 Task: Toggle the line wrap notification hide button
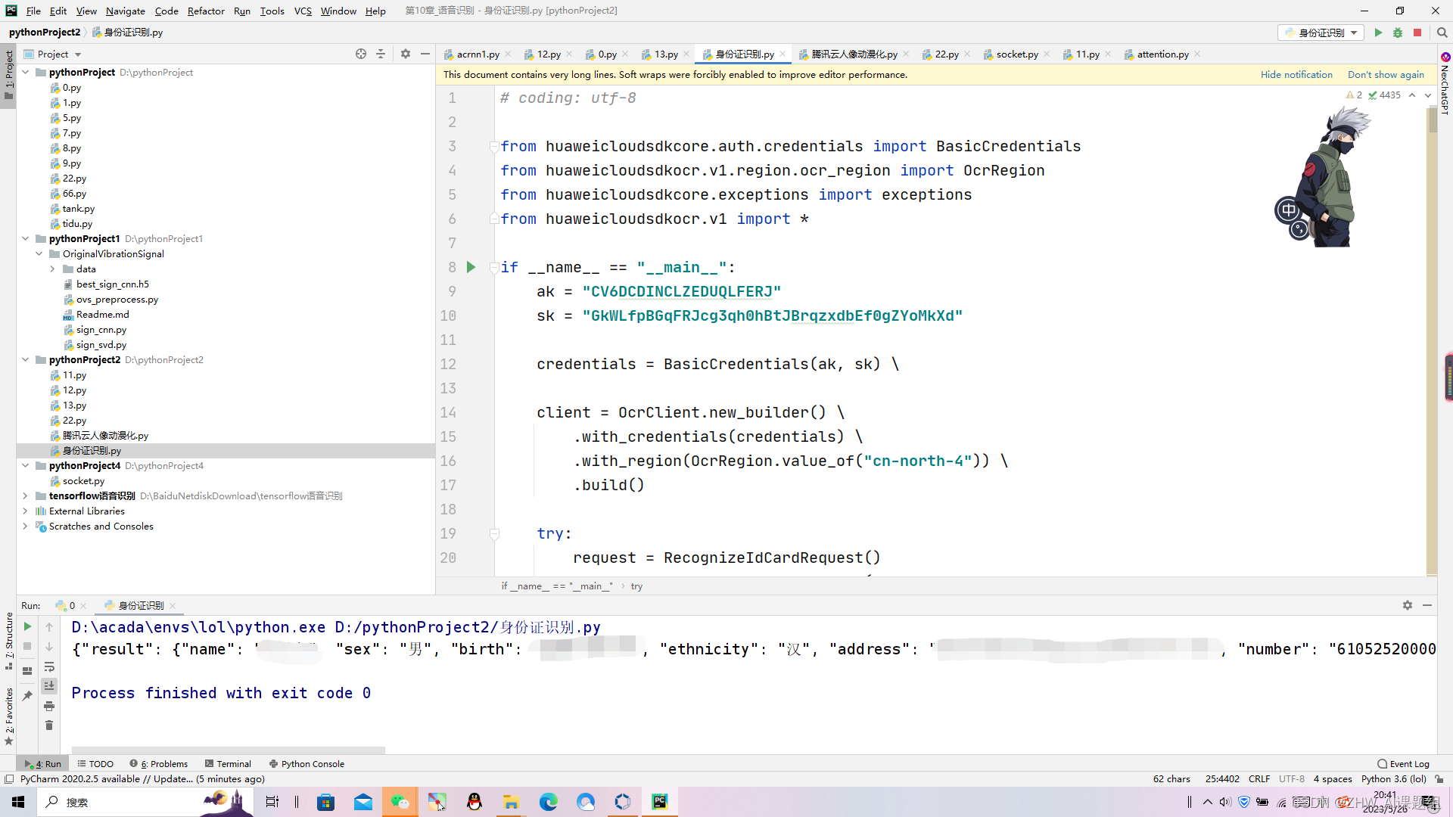point(1296,74)
